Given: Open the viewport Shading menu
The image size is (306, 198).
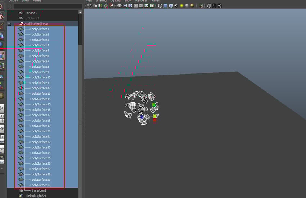Looking at the screenshot, I should pyautogui.click(x=101, y=1).
